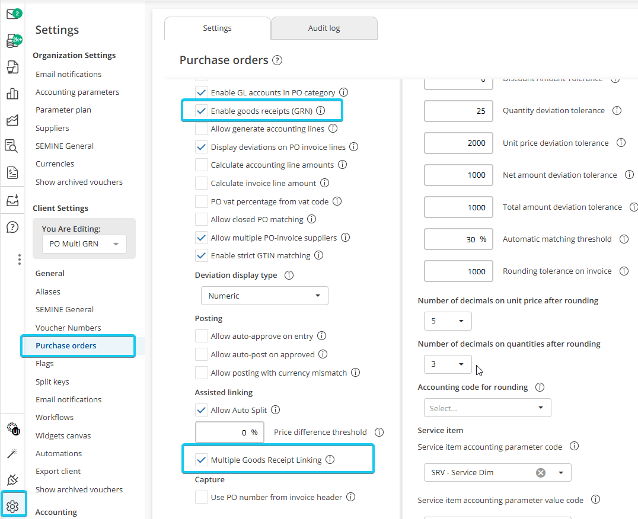Screen dimensions: 638x519
Task: Open the shopping cart document icon
Action: coord(12,67)
